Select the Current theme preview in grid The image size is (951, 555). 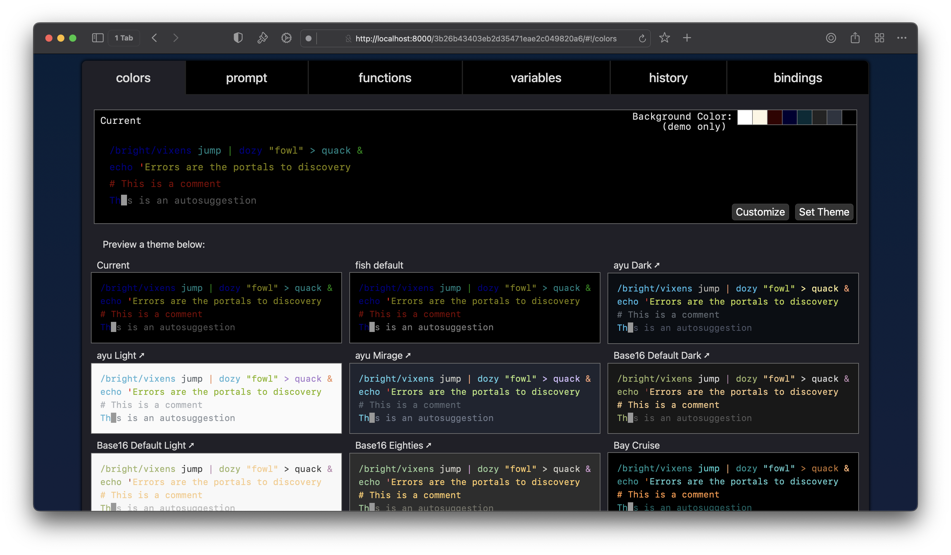tap(216, 308)
